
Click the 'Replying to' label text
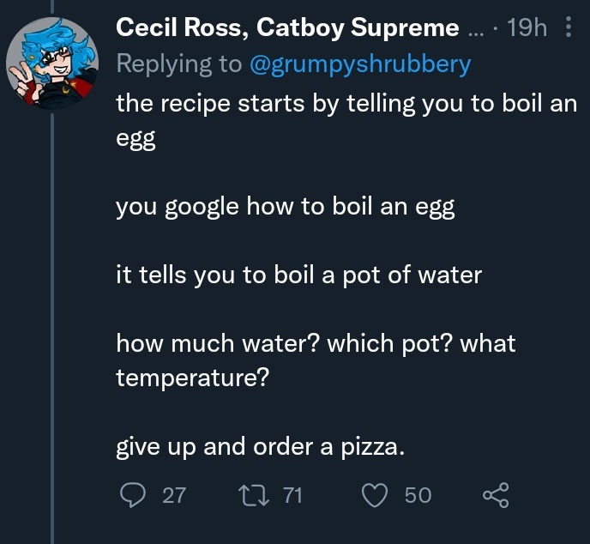[179, 64]
